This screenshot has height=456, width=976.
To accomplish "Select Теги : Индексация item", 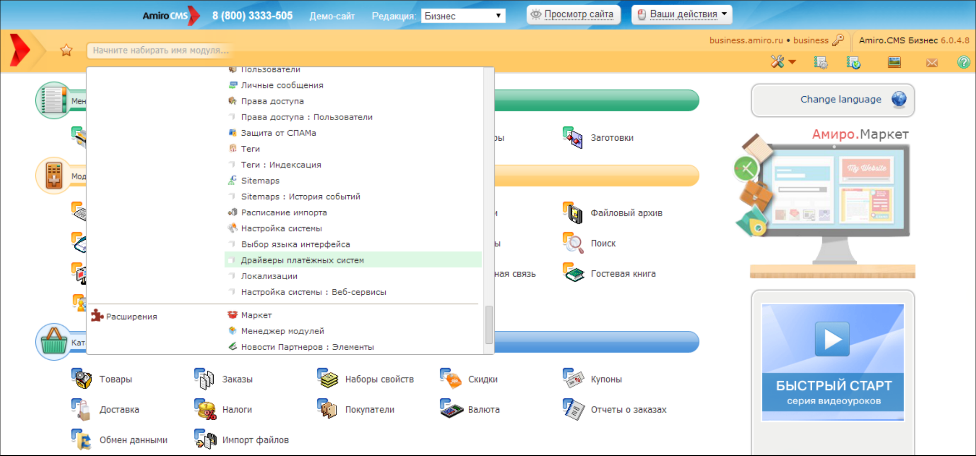I will [x=281, y=165].
